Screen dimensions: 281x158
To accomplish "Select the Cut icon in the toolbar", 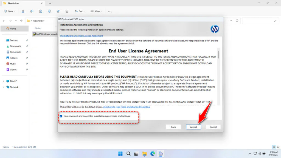I will (23, 11).
